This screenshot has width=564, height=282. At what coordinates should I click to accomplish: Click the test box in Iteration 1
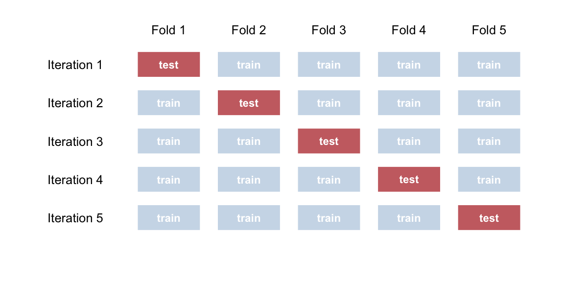[168, 65]
